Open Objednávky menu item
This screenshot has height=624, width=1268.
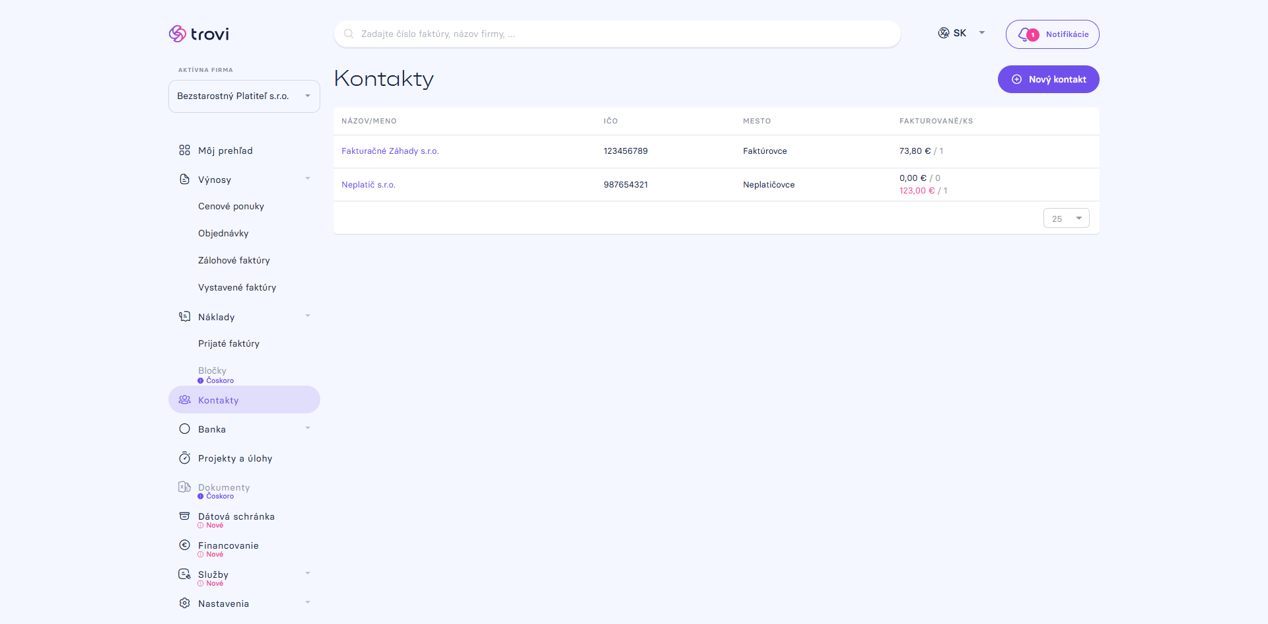click(x=223, y=234)
